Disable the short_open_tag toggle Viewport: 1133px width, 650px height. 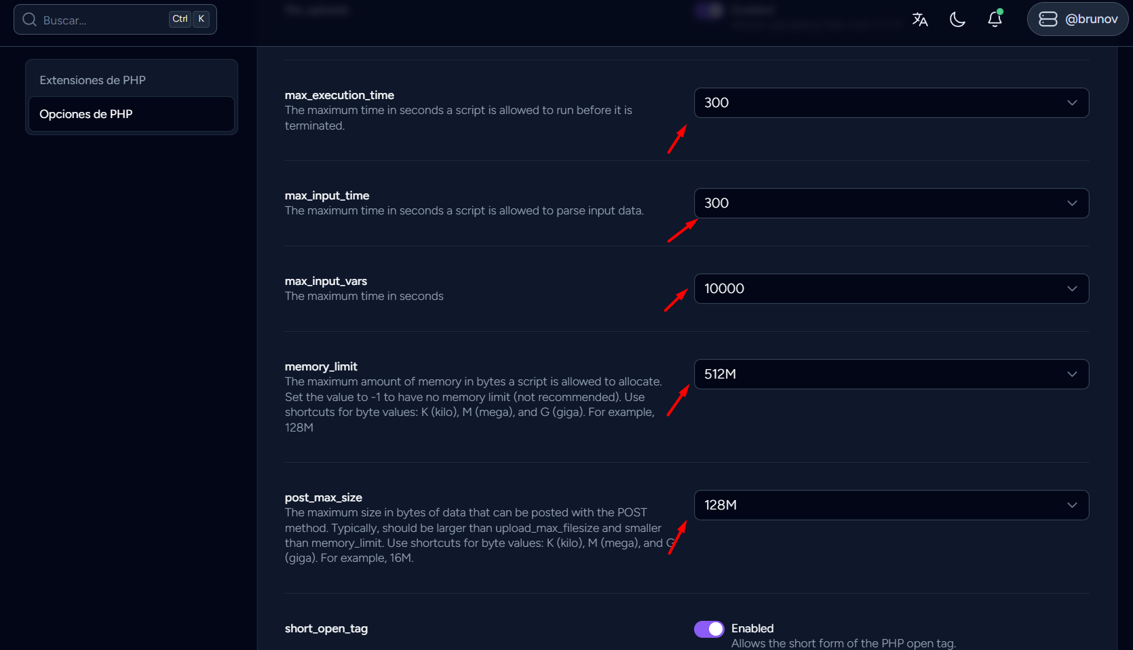click(709, 629)
